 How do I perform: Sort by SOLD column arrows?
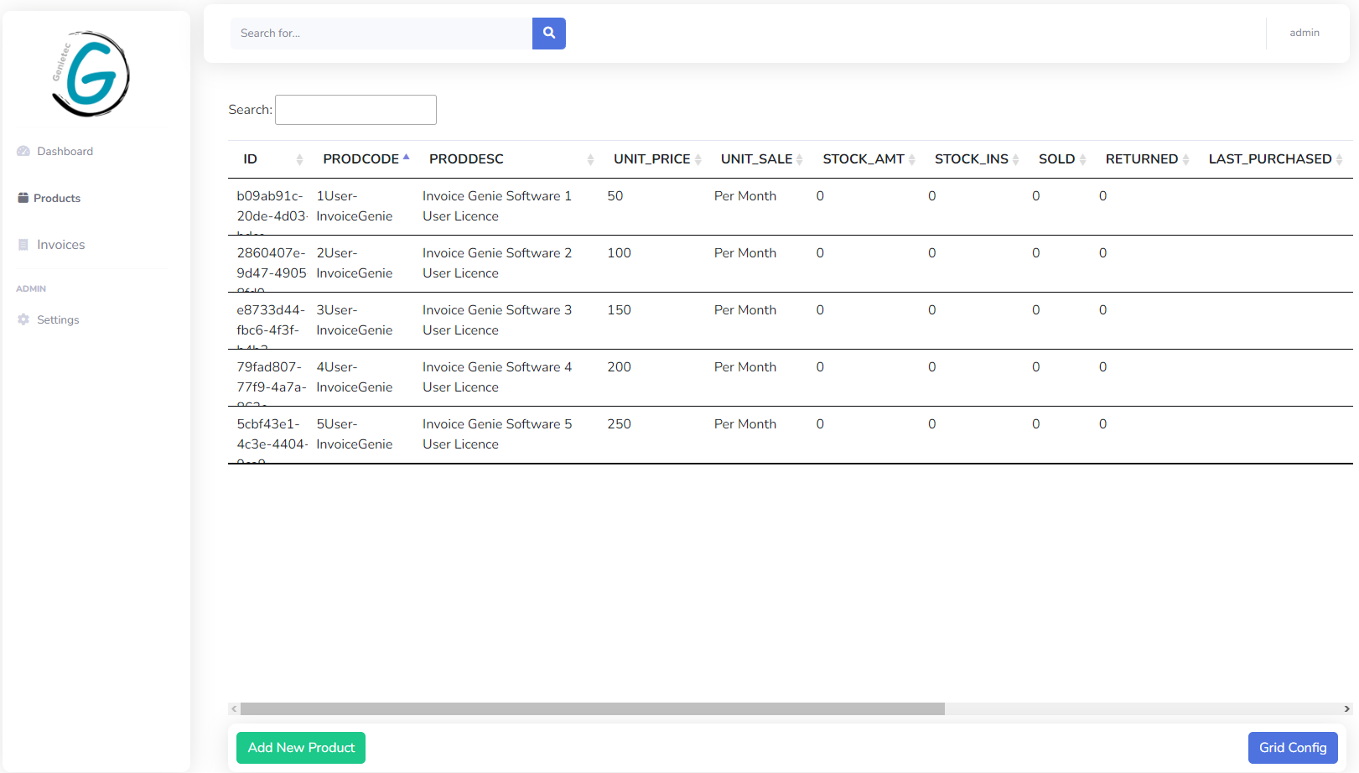1082,159
